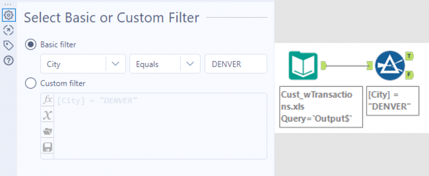The height and width of the screenshot is (176, 429).
Task: Click the Help question mark icon
Action: coord(8,60)
